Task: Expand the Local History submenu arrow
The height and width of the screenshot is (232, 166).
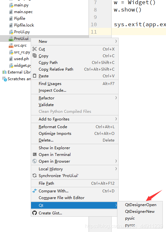Action: click(116, 169)
